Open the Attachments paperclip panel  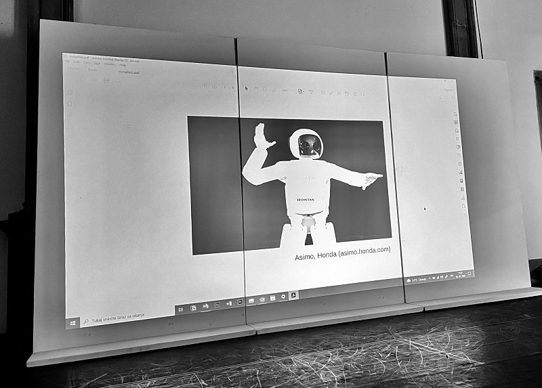70,114
